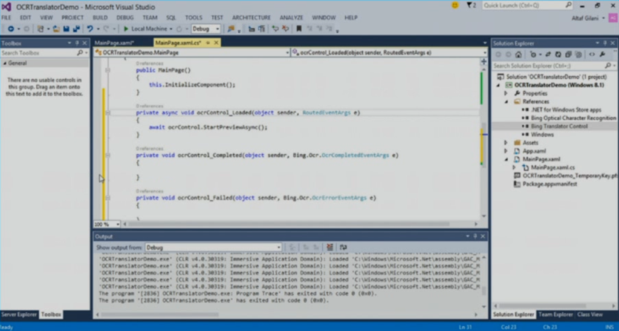The width and height of the screenshot is (619, 331).
Task: Collapse the ocrControl_Completed method outlining
Action: 108,156
